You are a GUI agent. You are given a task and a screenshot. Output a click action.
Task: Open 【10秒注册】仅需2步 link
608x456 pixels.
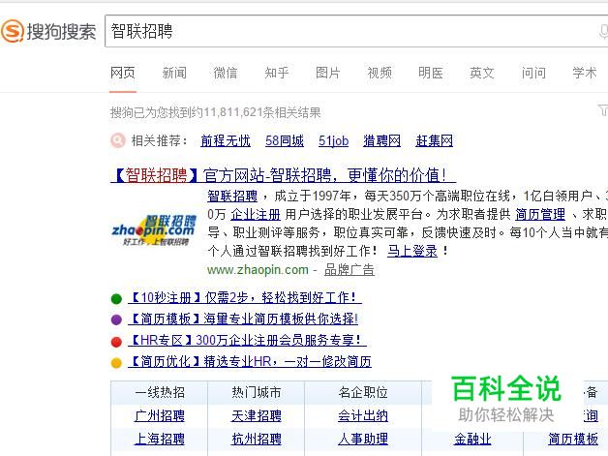click(x=245, y=298)
